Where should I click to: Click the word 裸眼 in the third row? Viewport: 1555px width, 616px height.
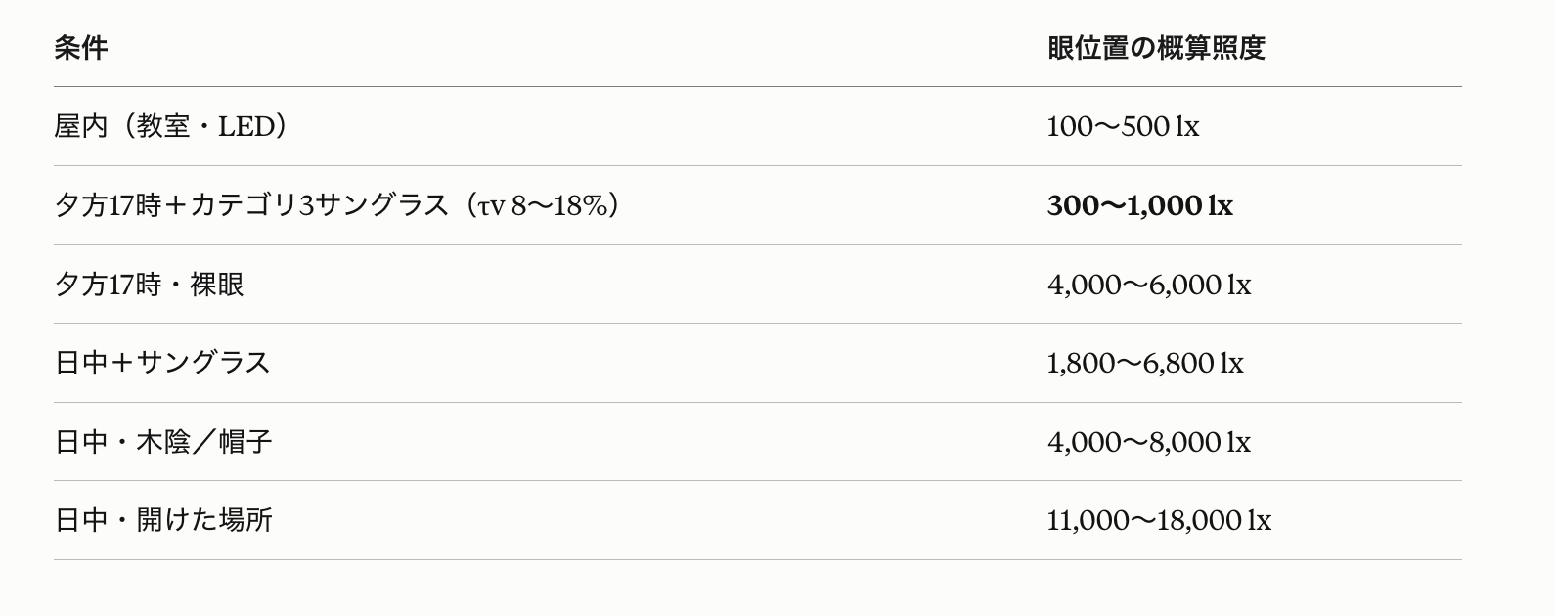(217, 285)
